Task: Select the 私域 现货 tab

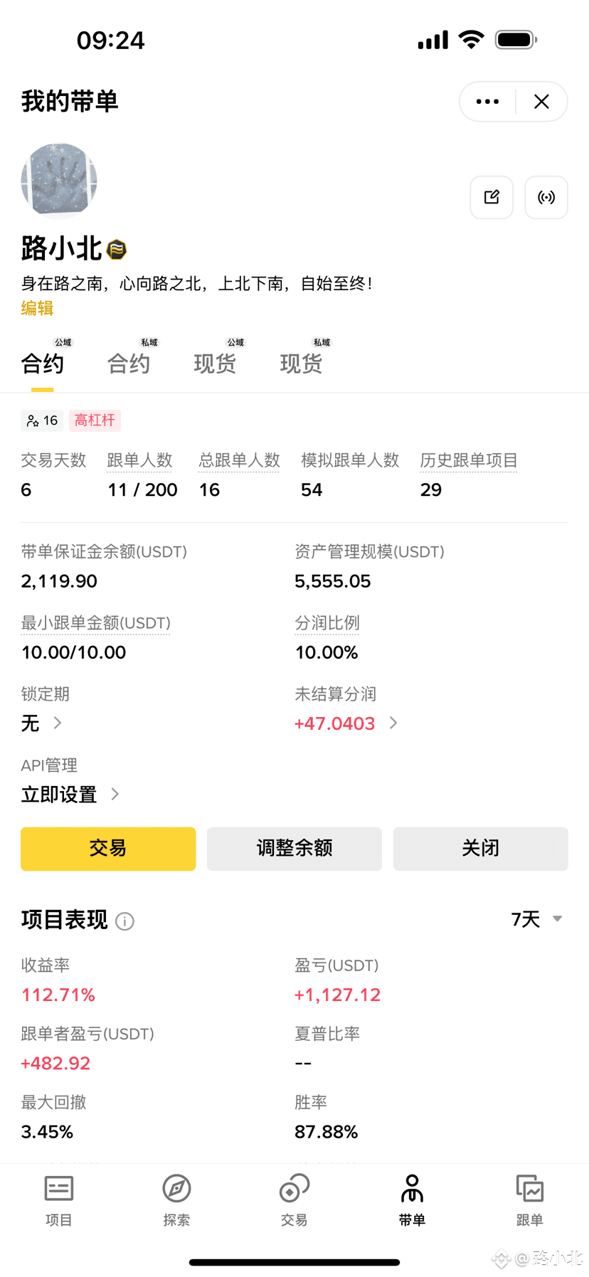Action: point(301,364)
